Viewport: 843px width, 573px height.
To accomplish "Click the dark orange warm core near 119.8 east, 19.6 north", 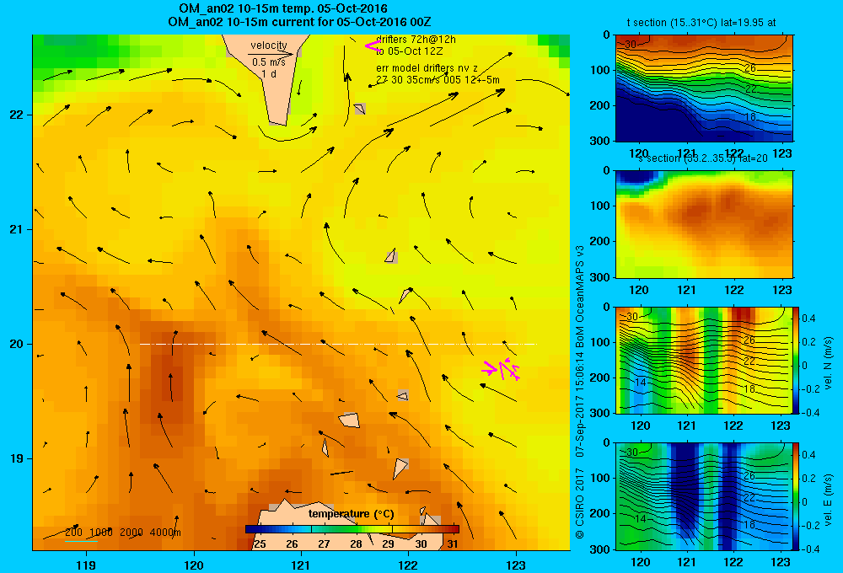I will (172, 377).
